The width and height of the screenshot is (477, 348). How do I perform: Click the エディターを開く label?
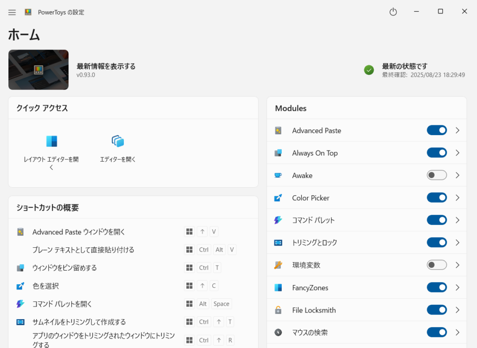pyautogui.click(x=118, y=159)
